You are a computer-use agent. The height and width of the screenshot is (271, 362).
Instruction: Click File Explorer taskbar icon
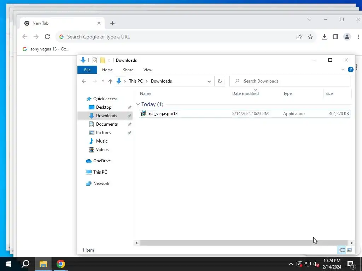click(x=43, y=264)
